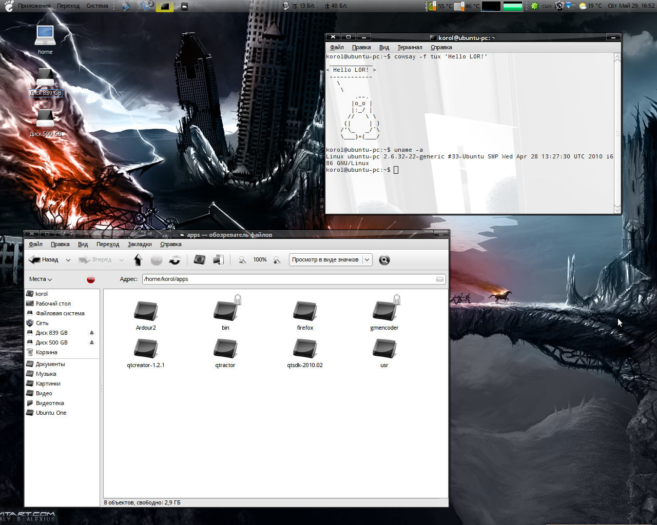
Task: Select the firefox folder
Action: [x=305, y=310]
